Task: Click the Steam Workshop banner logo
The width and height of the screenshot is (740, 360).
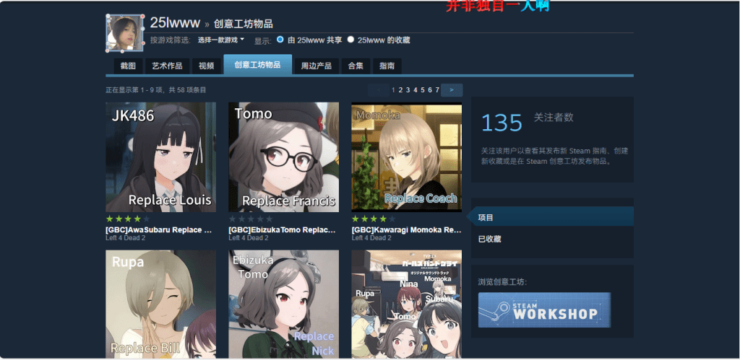Action: (544, 310)
